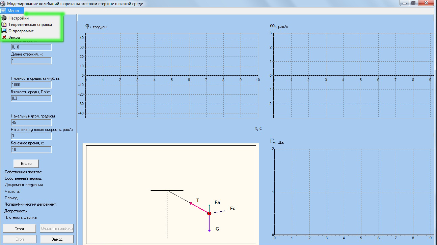Click the Добротность label
Screen dimensions: 437x245
(x=16, y=211)
